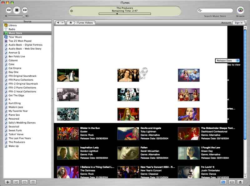Open the Music Store home icon
Screen dimensions: 250x186
point(71,23)
